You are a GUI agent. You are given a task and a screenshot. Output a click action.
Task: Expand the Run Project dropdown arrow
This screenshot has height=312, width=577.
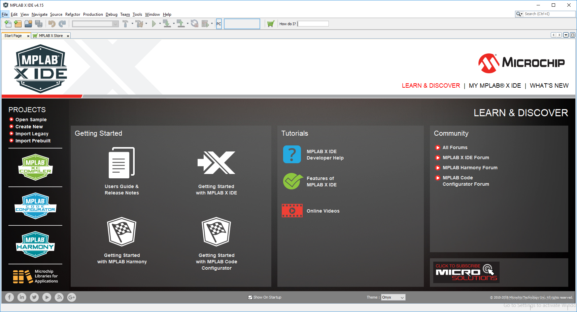coord(160,24)
